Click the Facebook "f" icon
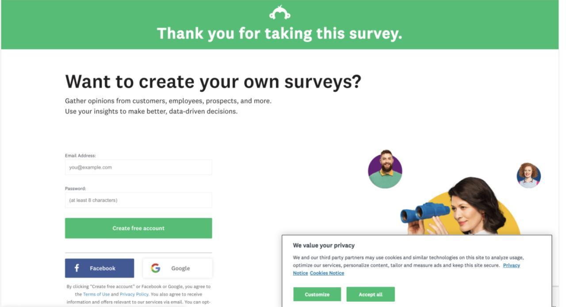 tap(76, 268)
